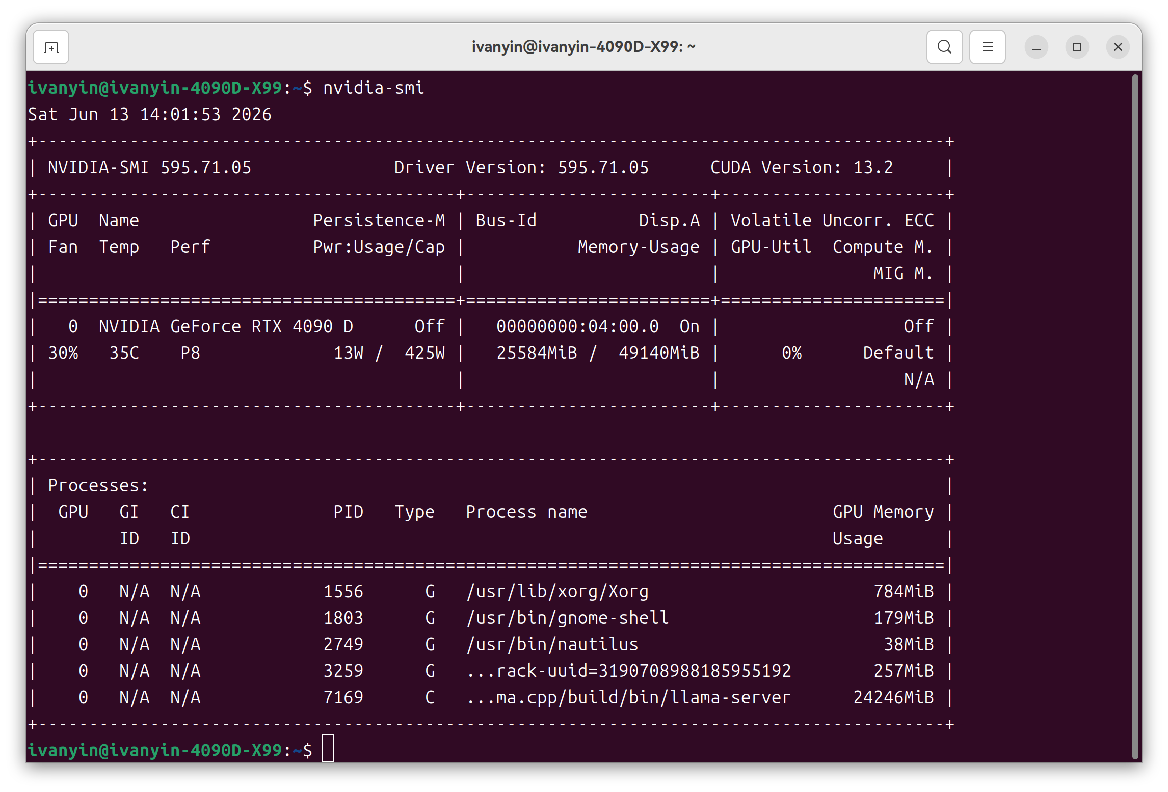1168x792 pixels.
Task: Click the /usr/bin/nautilus process name
Action: click(x=552, y=644)
